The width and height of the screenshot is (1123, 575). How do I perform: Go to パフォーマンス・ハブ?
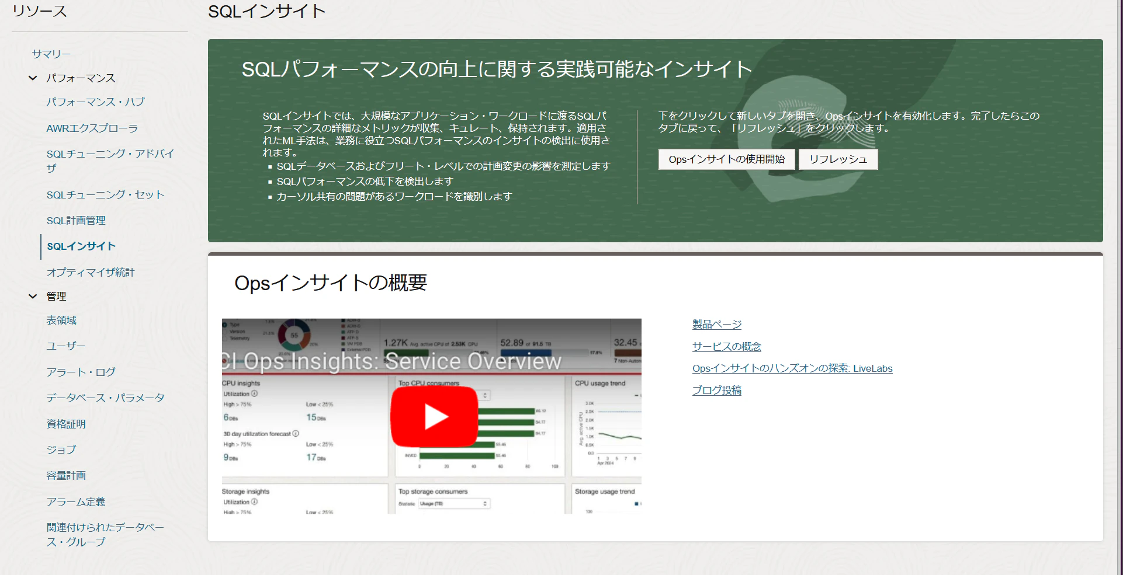(96, 102)
